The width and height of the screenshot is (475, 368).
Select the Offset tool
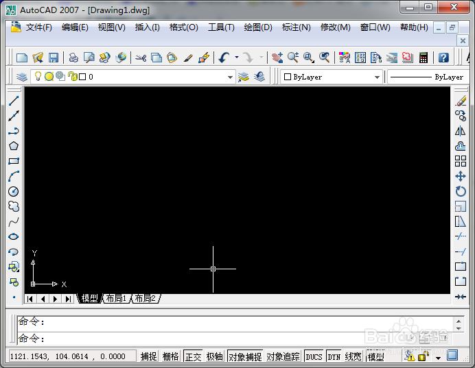tap(461, 146)
